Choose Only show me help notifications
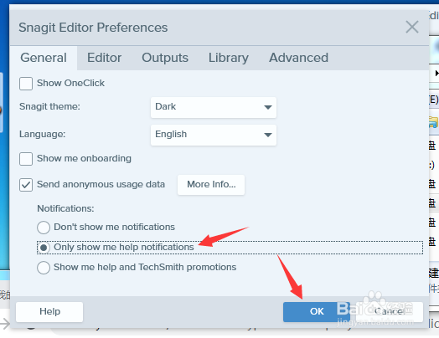Viewport: 439px width, 338px height. [x=44, y=248]
